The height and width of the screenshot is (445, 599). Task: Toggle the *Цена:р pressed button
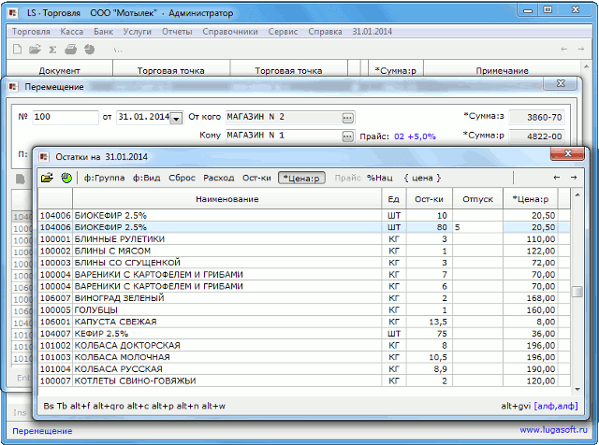tap(301, 178)
